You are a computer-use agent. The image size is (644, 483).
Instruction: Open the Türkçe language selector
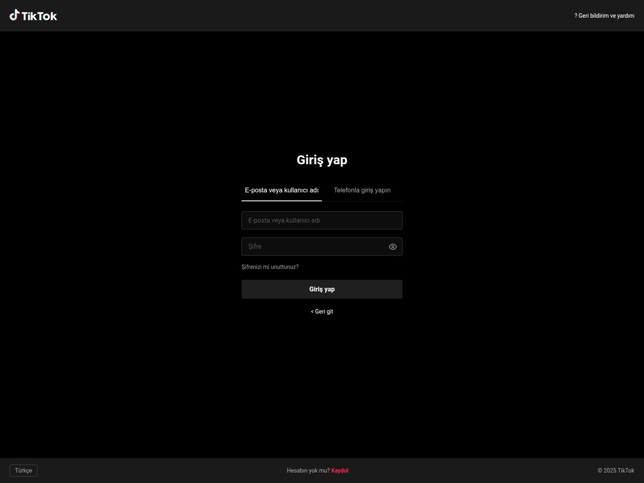[x=23, y=471]
